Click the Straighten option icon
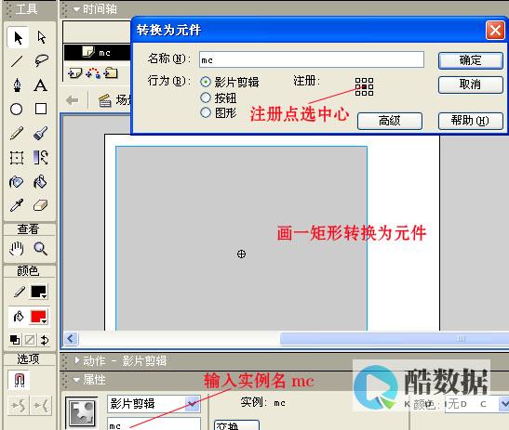This screenshot has height=430, width=509. [x=41, y=405]
